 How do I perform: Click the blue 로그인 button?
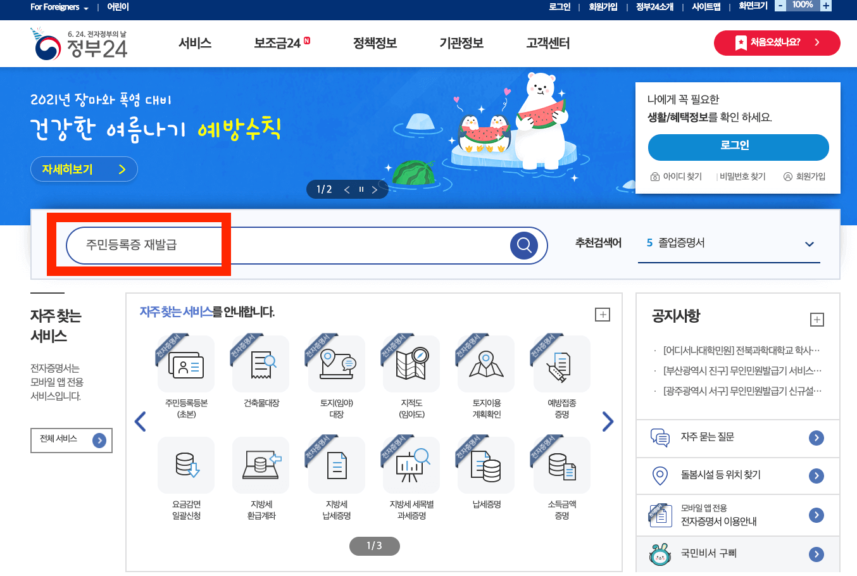tap(737, 147)
